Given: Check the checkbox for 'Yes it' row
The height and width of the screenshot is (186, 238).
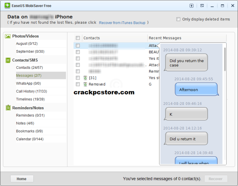Looking at the screenshot, I should point(78,58).
